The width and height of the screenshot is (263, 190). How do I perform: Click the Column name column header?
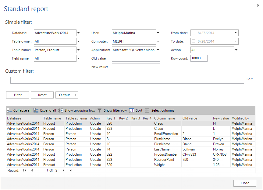[167, 118]
